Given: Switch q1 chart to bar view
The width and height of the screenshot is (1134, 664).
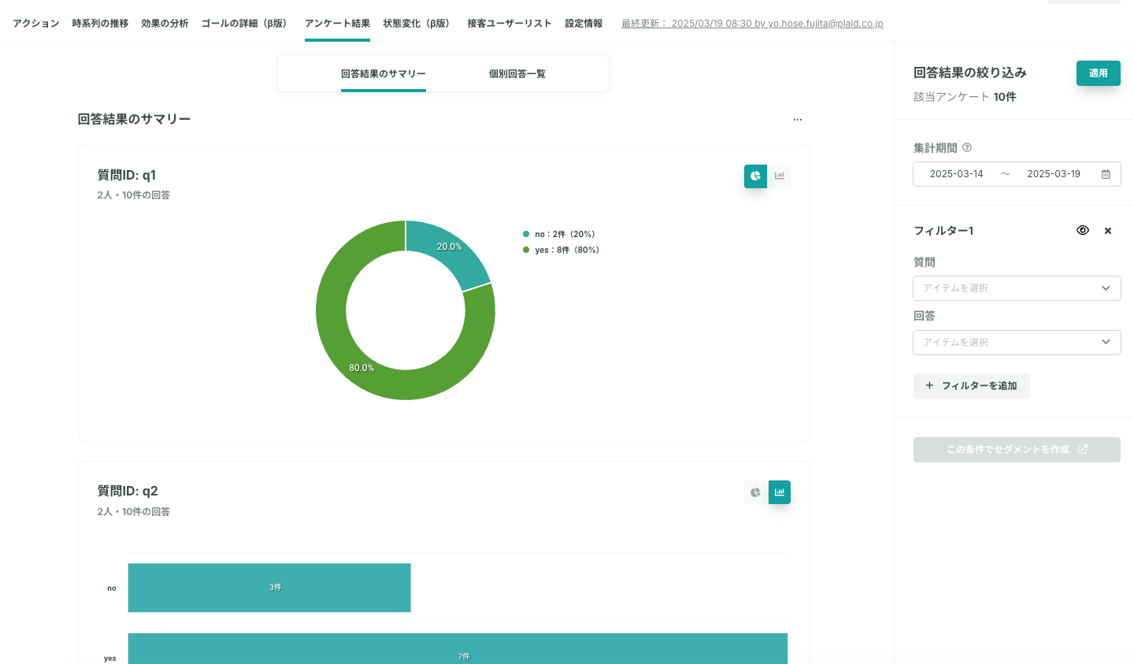Looking at the screenshot, I should click(780, 176).
